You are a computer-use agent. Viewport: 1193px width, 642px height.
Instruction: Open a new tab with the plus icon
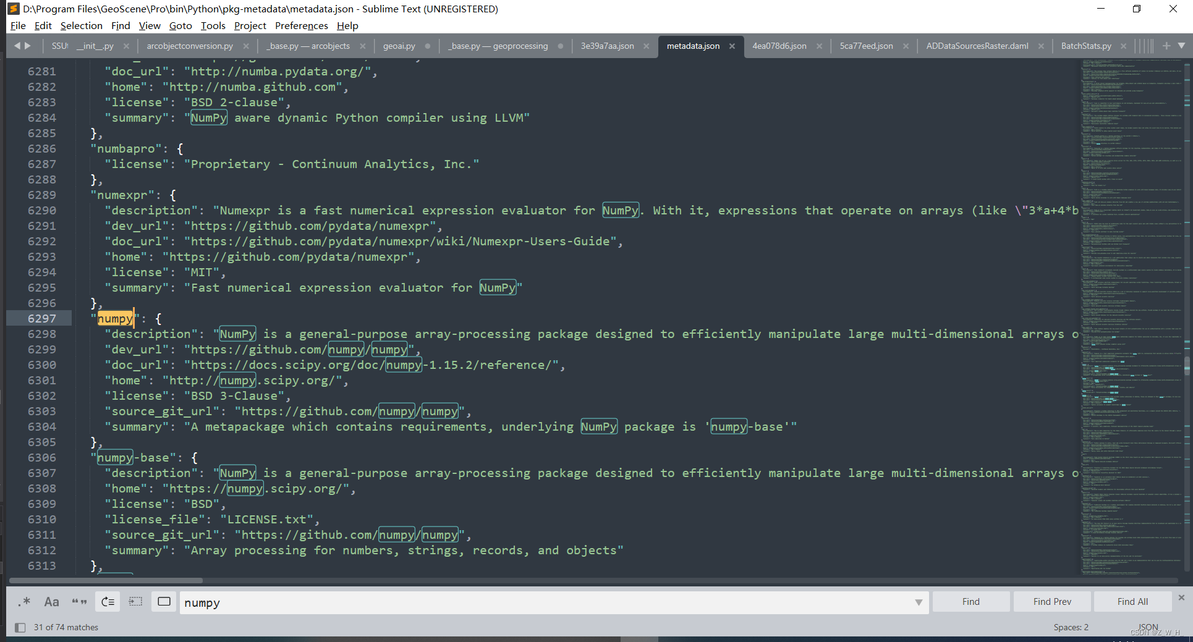click(x=1167, y=45)
